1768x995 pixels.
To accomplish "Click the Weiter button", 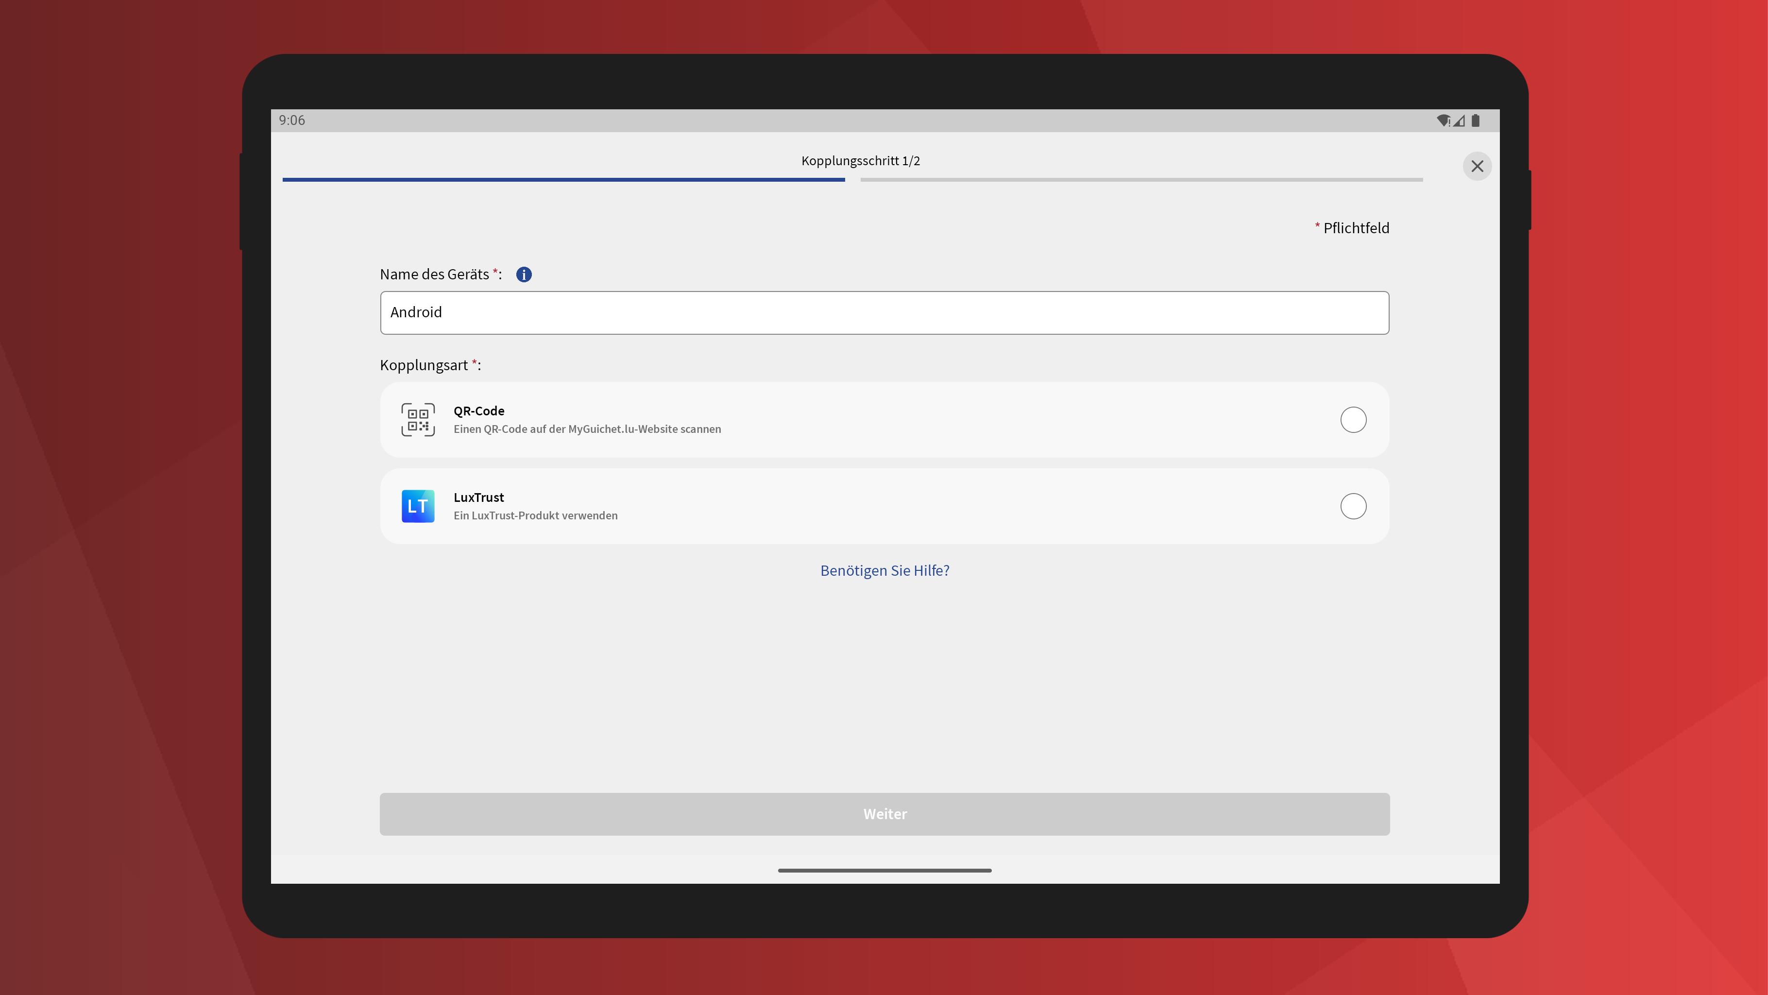I will click(884, 814).
